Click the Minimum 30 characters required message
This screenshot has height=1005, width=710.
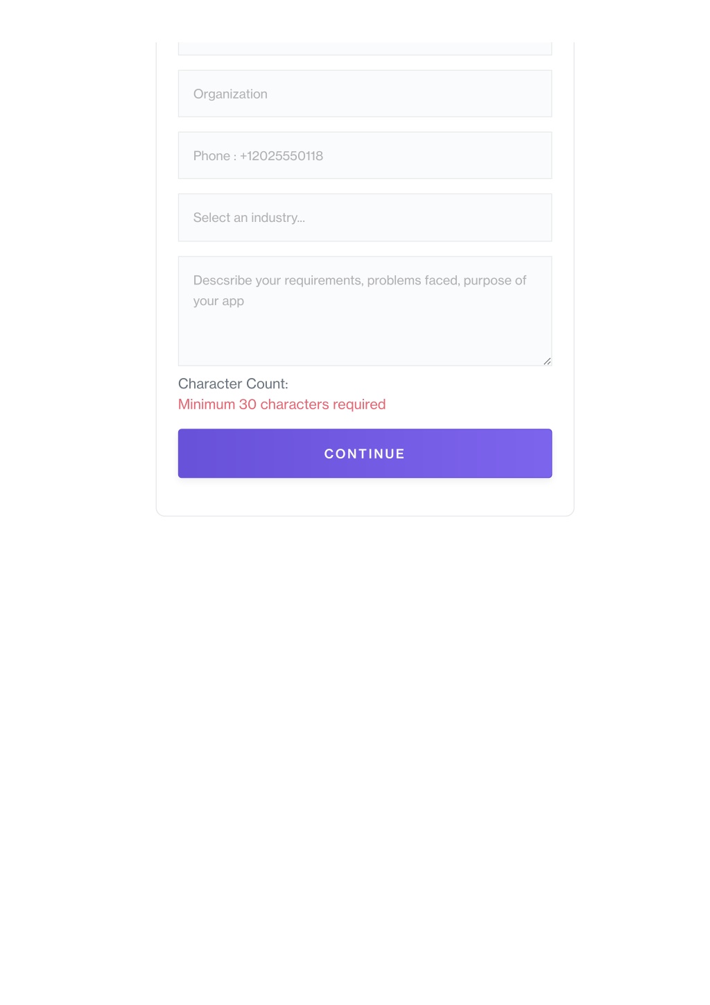pos(282,404)
